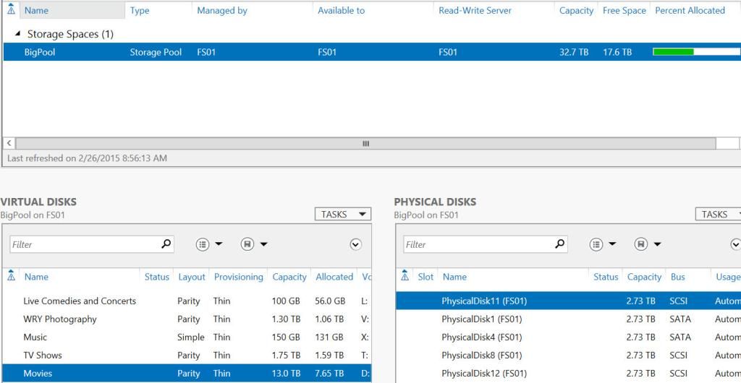Open the Virtual Disks TASKS dropdown
The width and height of the screenshot is (741, 383).
tap(342, 214)
